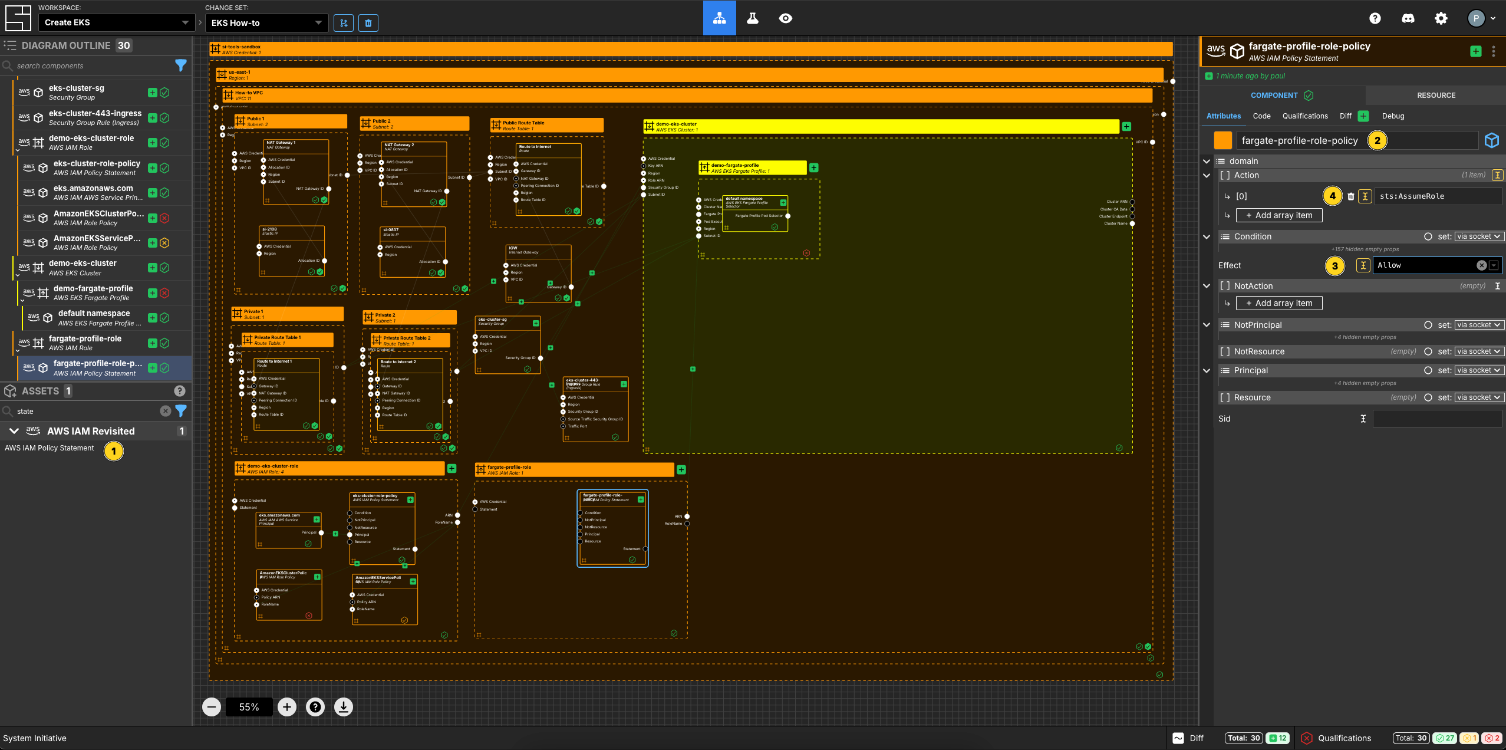The image size is (1506, 750).
Task: Open the Workspace 'Create EKS' dropdown
Action: pos(117,22)
